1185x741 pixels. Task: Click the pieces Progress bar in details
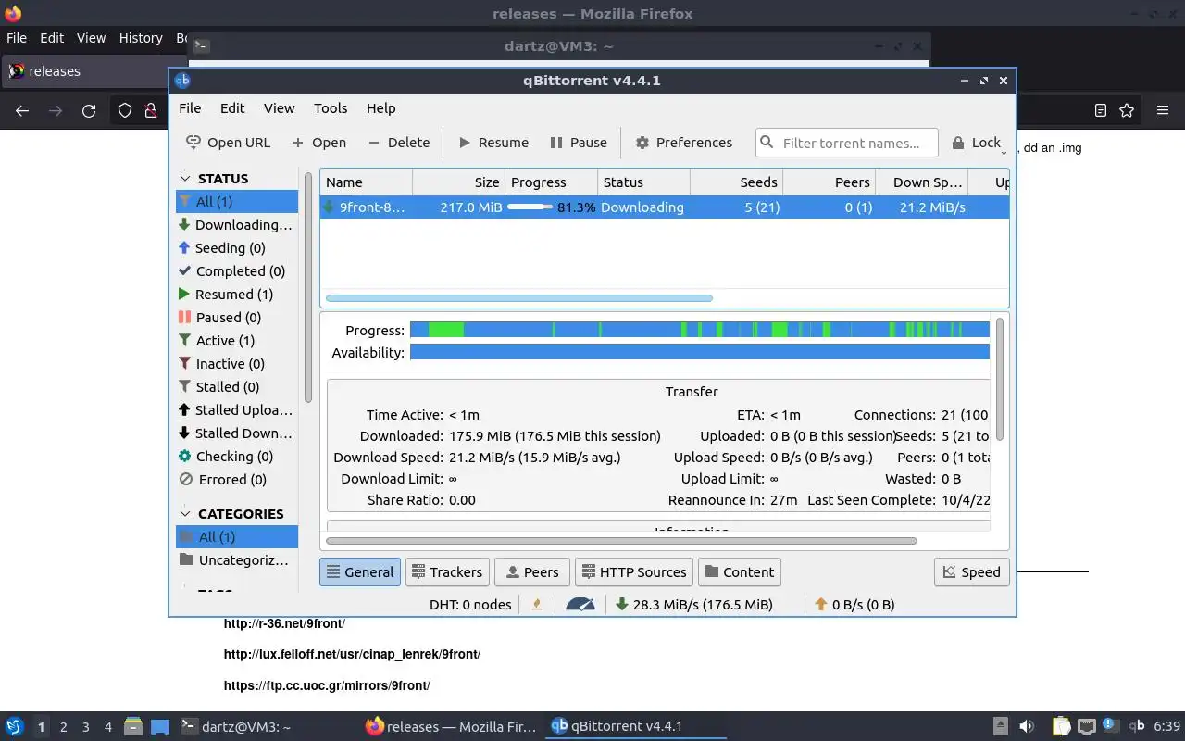point(700,330)
